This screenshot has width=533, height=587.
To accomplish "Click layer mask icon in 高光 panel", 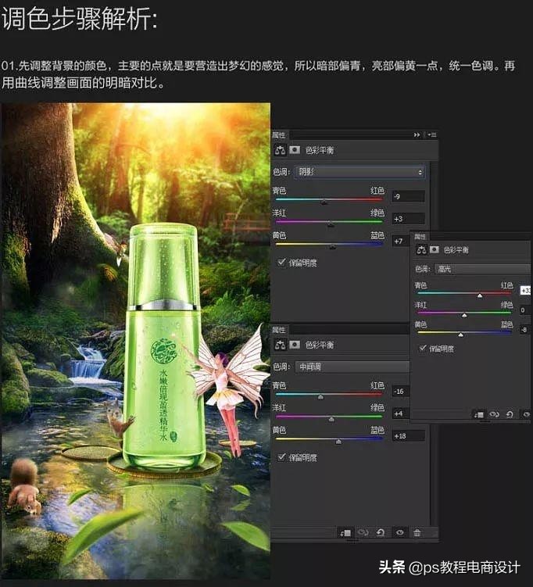I will (435, 249).
